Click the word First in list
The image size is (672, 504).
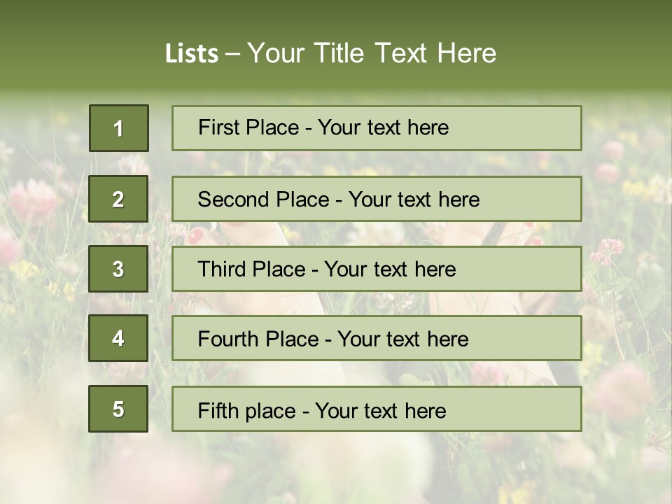(x=218, y=127)
